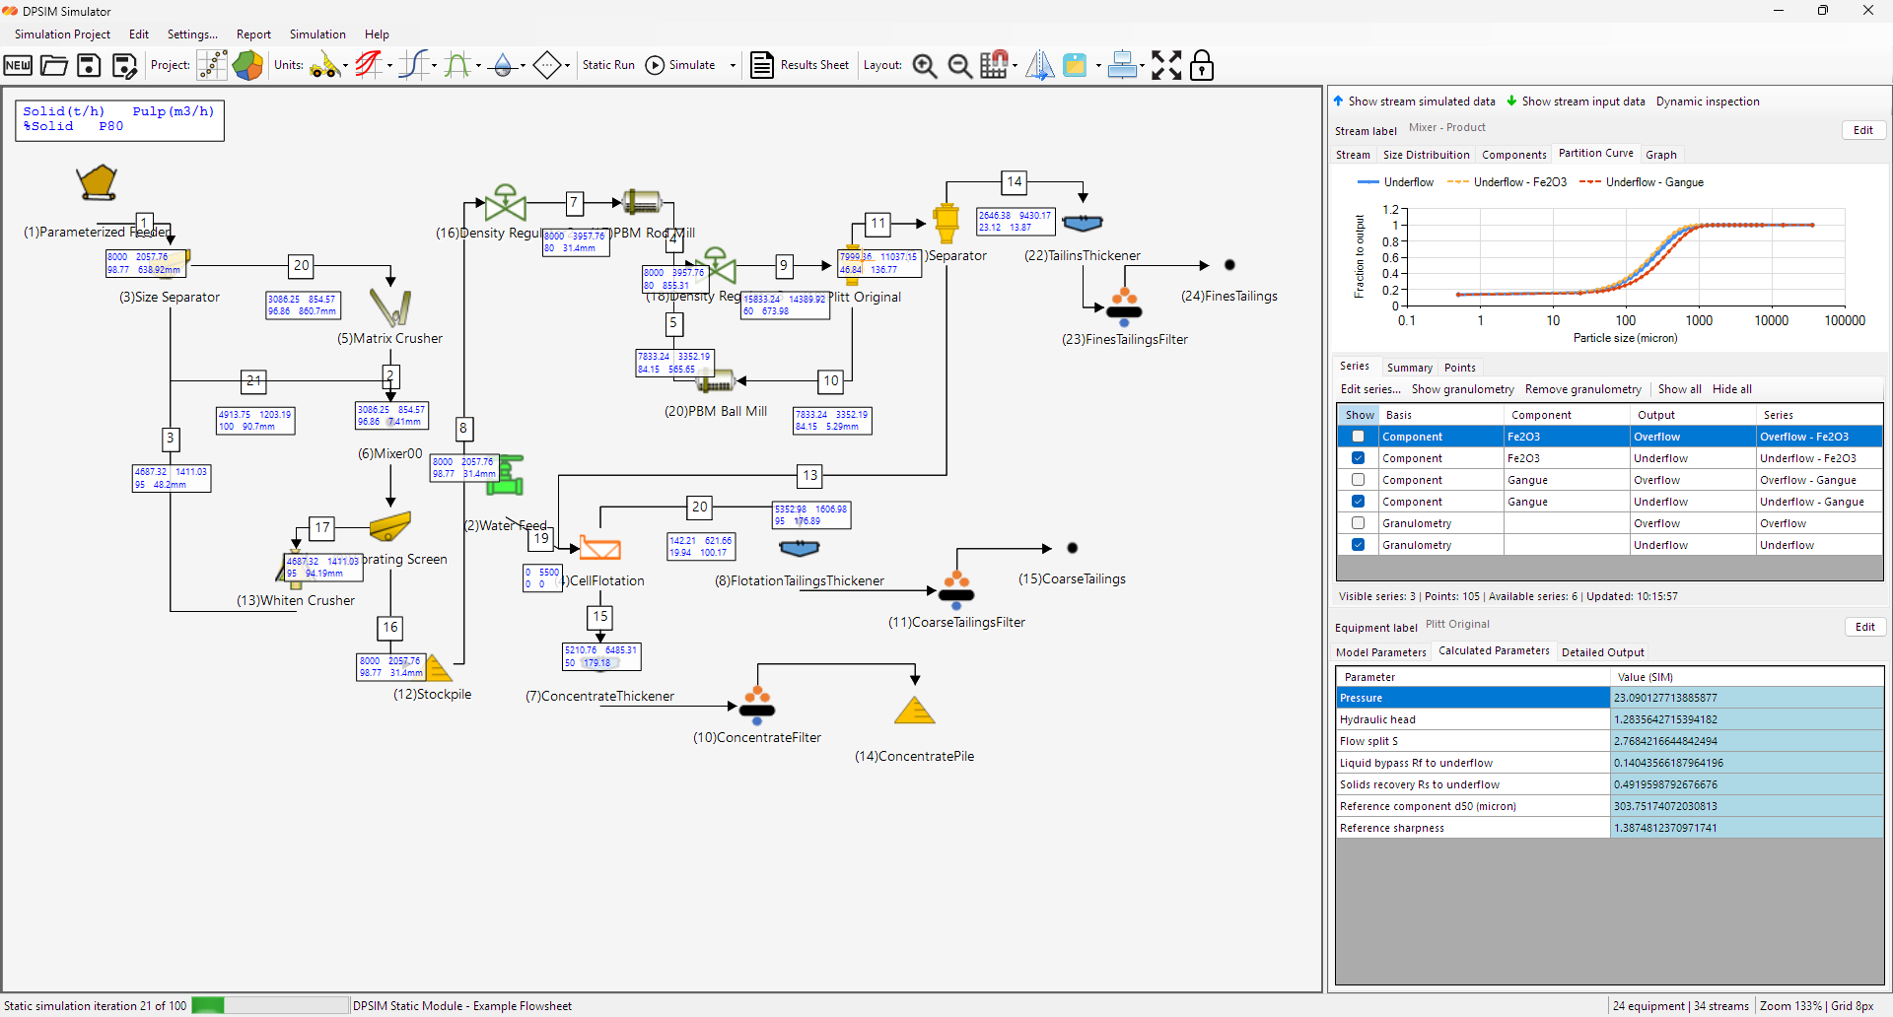Open the Summary tab
This screenshot has width=1893, height=1017.
pyautogui.click(x=1409, y=368)
